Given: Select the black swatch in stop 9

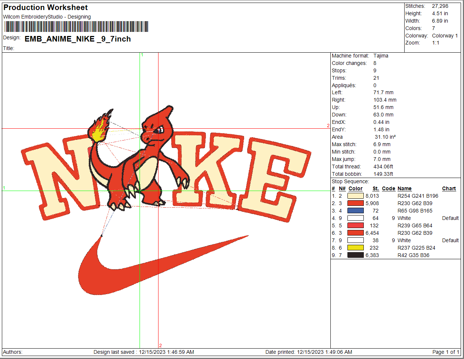Looking at the screenshot, I should (x=355, y=255).
